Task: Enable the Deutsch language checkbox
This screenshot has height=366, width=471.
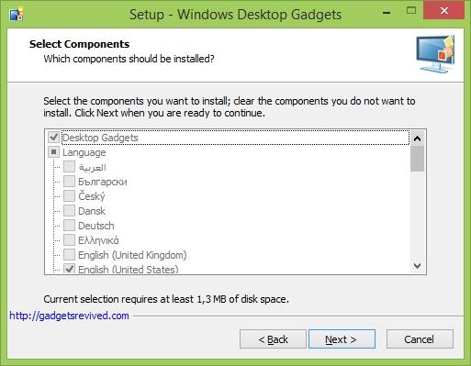Action: [x=69, y=226]
